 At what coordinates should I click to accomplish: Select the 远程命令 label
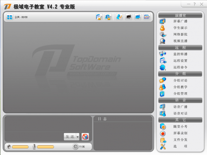tap(180, 67)
